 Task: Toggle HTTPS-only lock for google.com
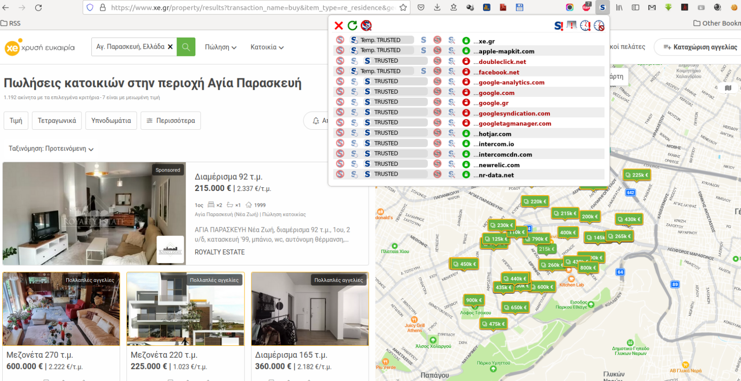tap(466, 92)
